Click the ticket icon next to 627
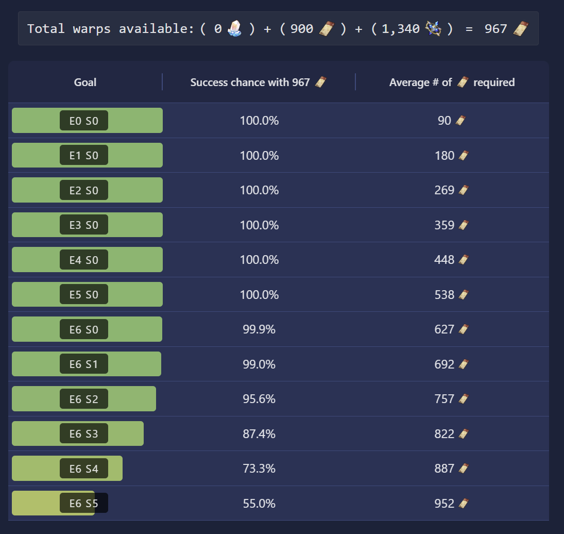This screenshot has height=534, width=564. [464, 329]
